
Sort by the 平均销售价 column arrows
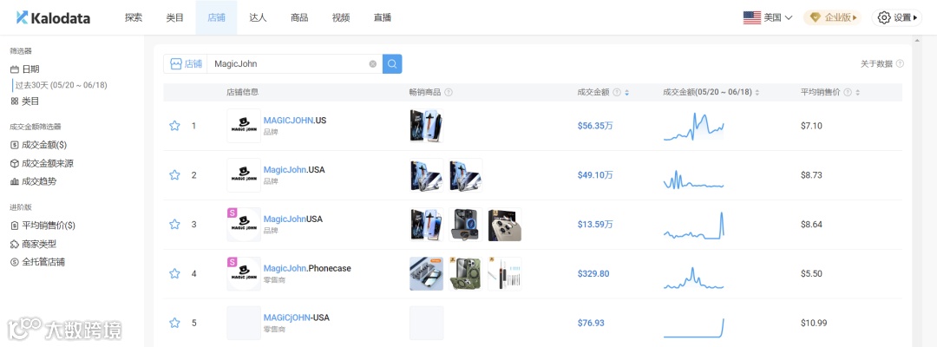[857, 93]
